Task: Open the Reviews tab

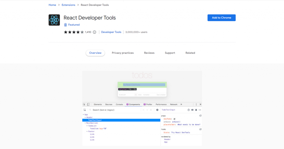Action: click(x=149, y=53)
